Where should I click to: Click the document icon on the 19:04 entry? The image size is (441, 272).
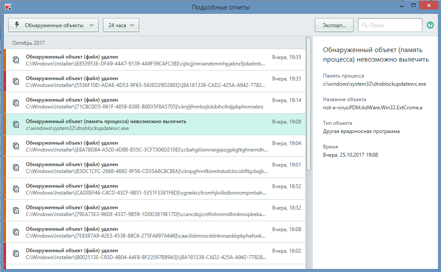point(16,146)
